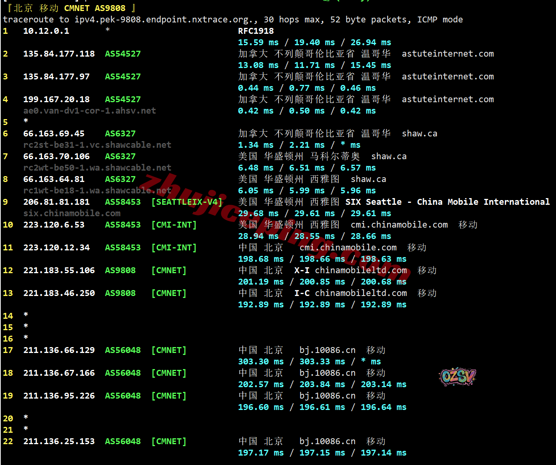Click the rc2wt-be50-1.wa.shawcable.net hostname

97,168
